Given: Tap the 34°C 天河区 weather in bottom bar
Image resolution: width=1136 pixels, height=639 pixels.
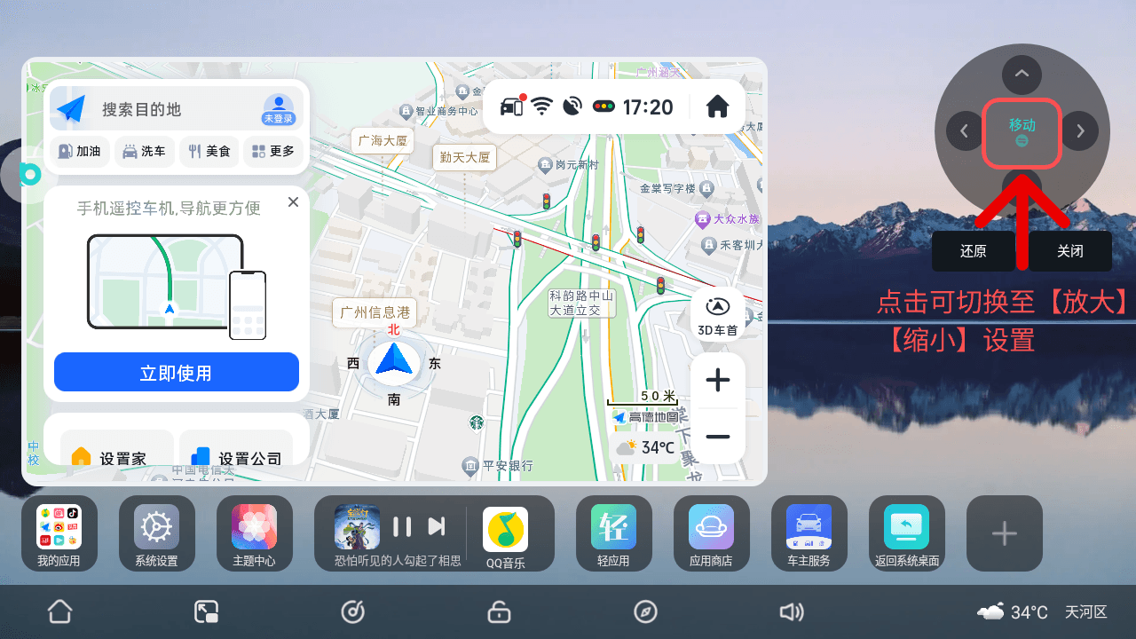Looking at the screenshot, I should (x=1042, y=612).
